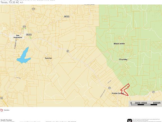Click the black id logo in footer
This screenshot has width=162, height=122.
[x=130, y=120]
